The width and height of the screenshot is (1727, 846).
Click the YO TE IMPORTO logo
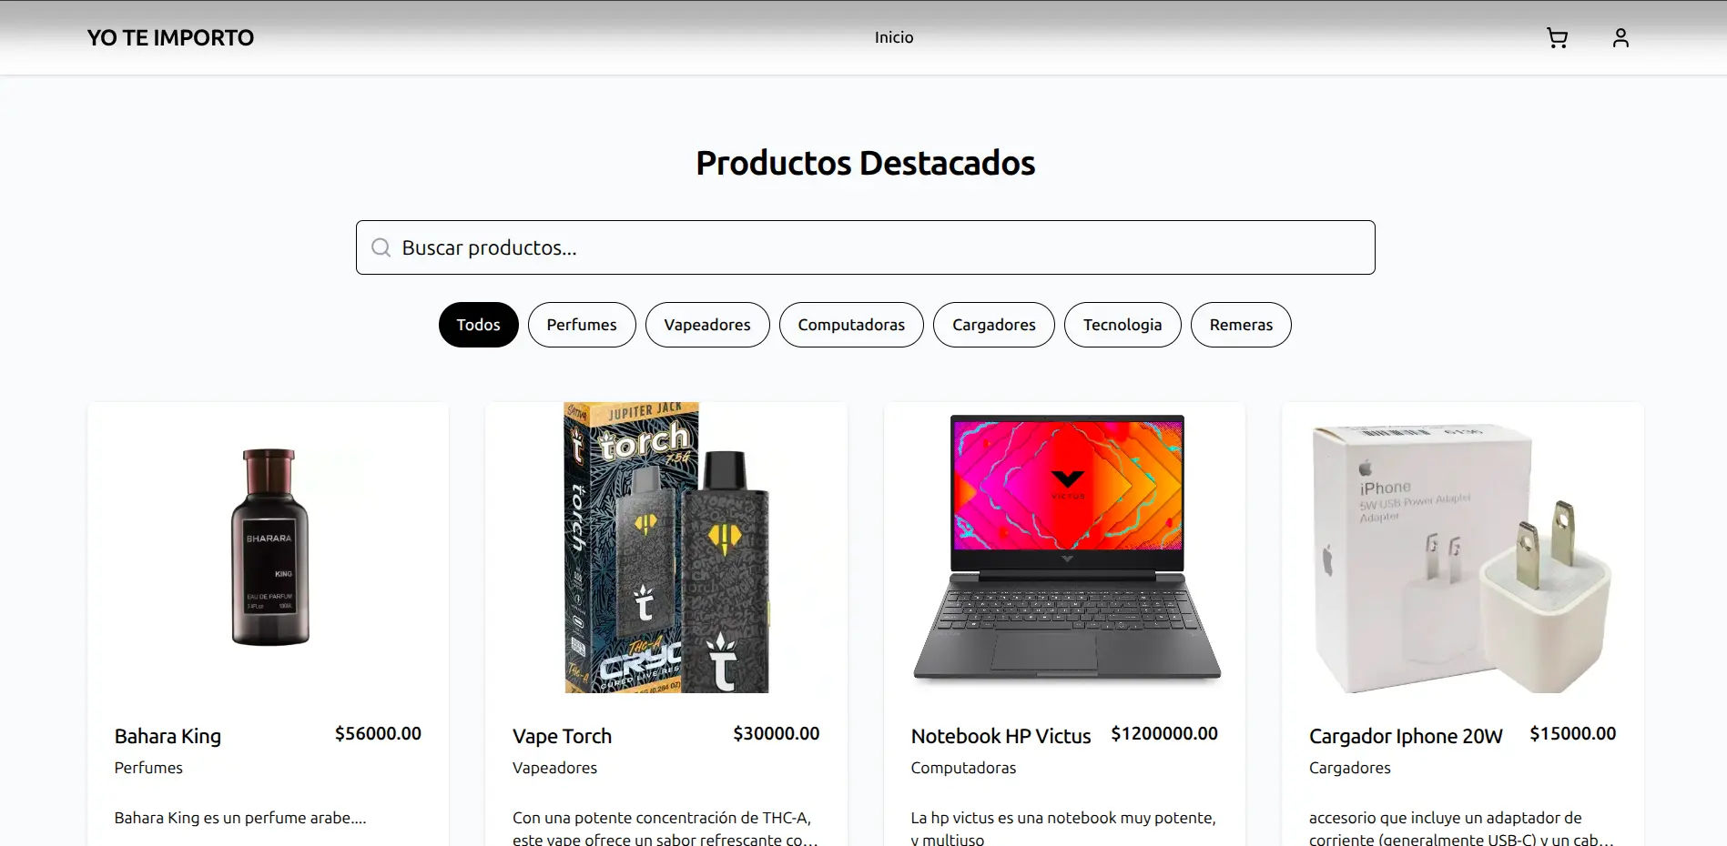[170, 37]
